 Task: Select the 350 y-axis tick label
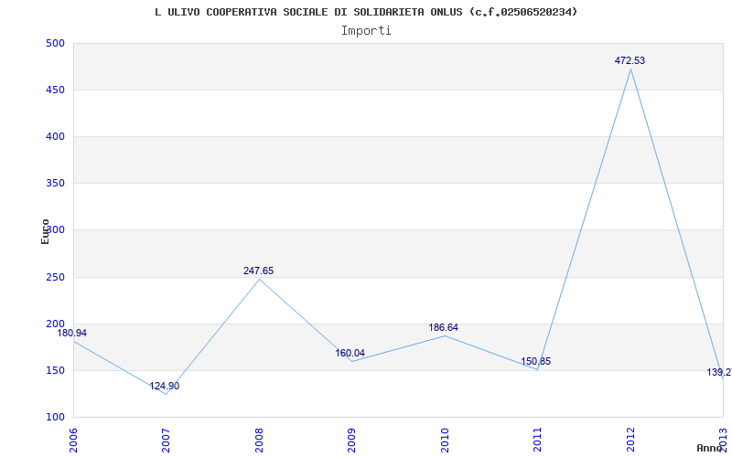pos(55,183)
